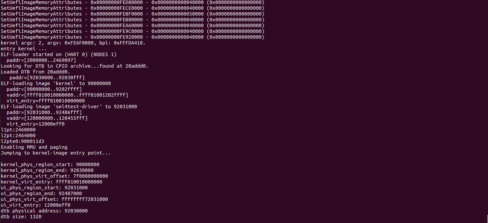Click the SetUefiImageMemoryAttributes line with 0x00000000FEA60000
Screen dimensions: 488x223
(133, 26)
